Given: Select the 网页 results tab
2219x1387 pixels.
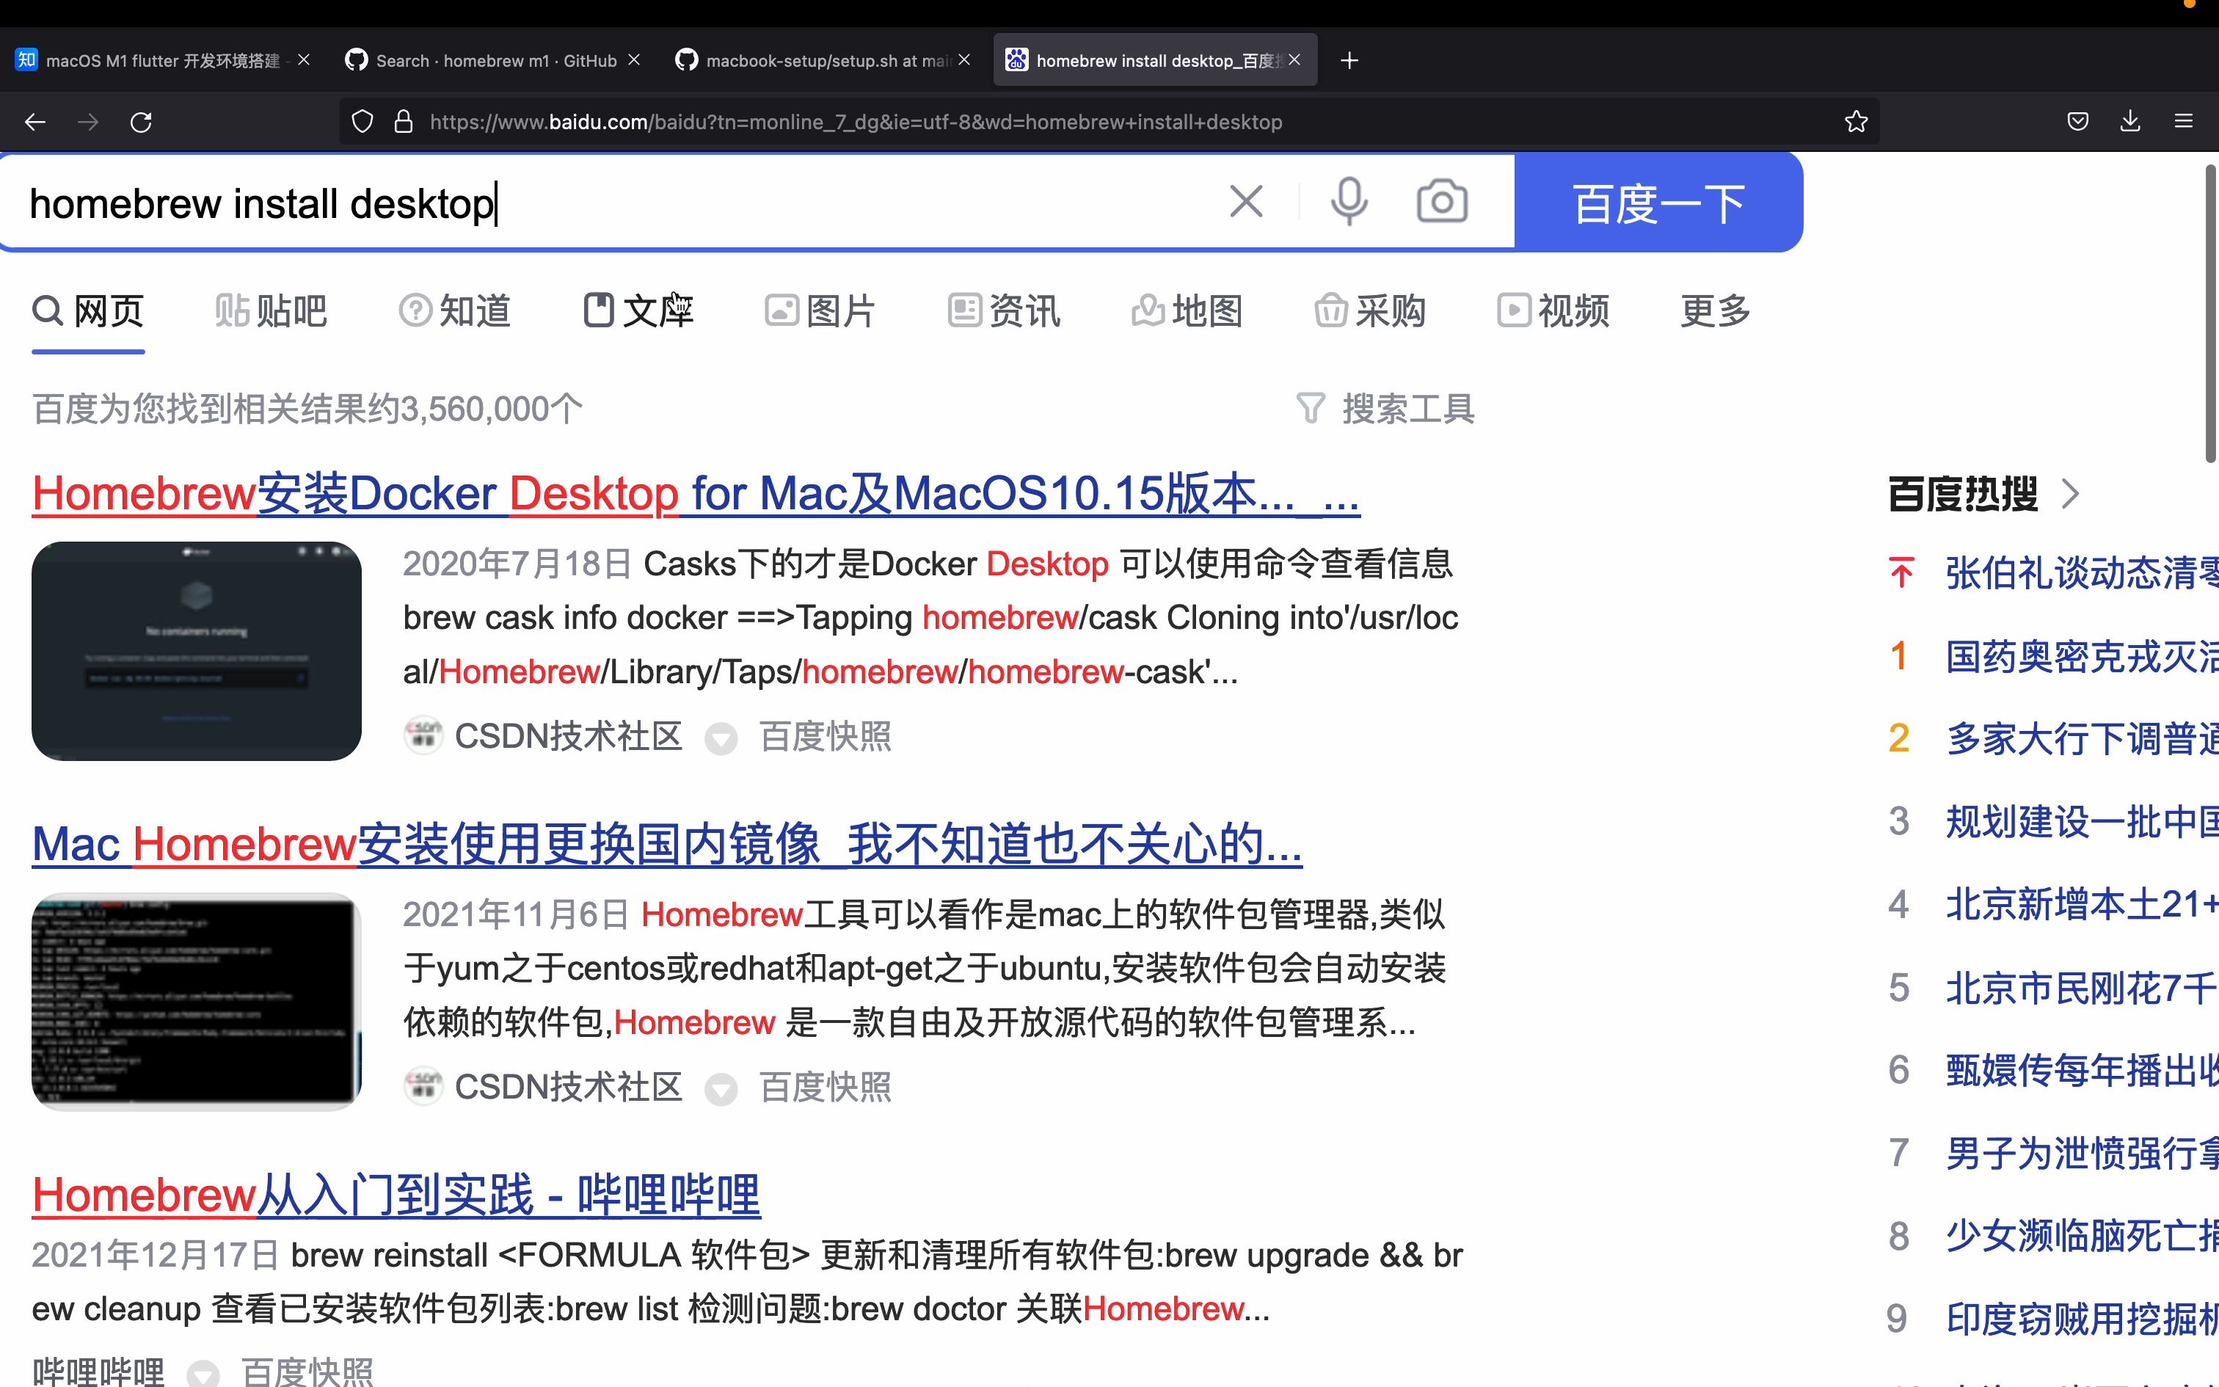Looking at the screenshot, I should pos(88,311).
